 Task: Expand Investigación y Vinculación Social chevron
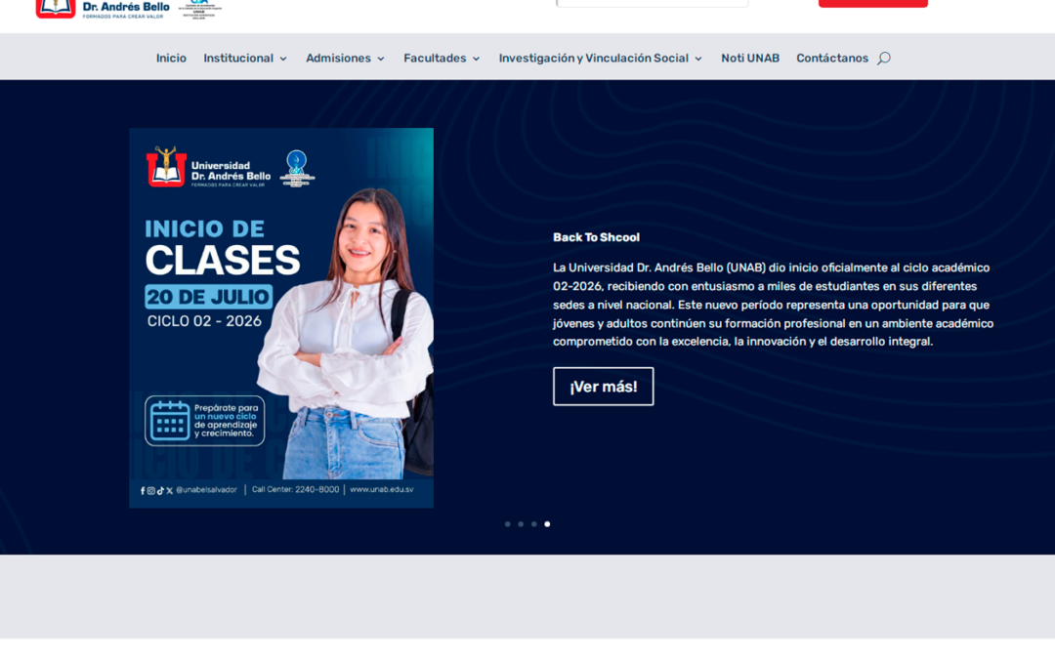(x=698, y=60)
